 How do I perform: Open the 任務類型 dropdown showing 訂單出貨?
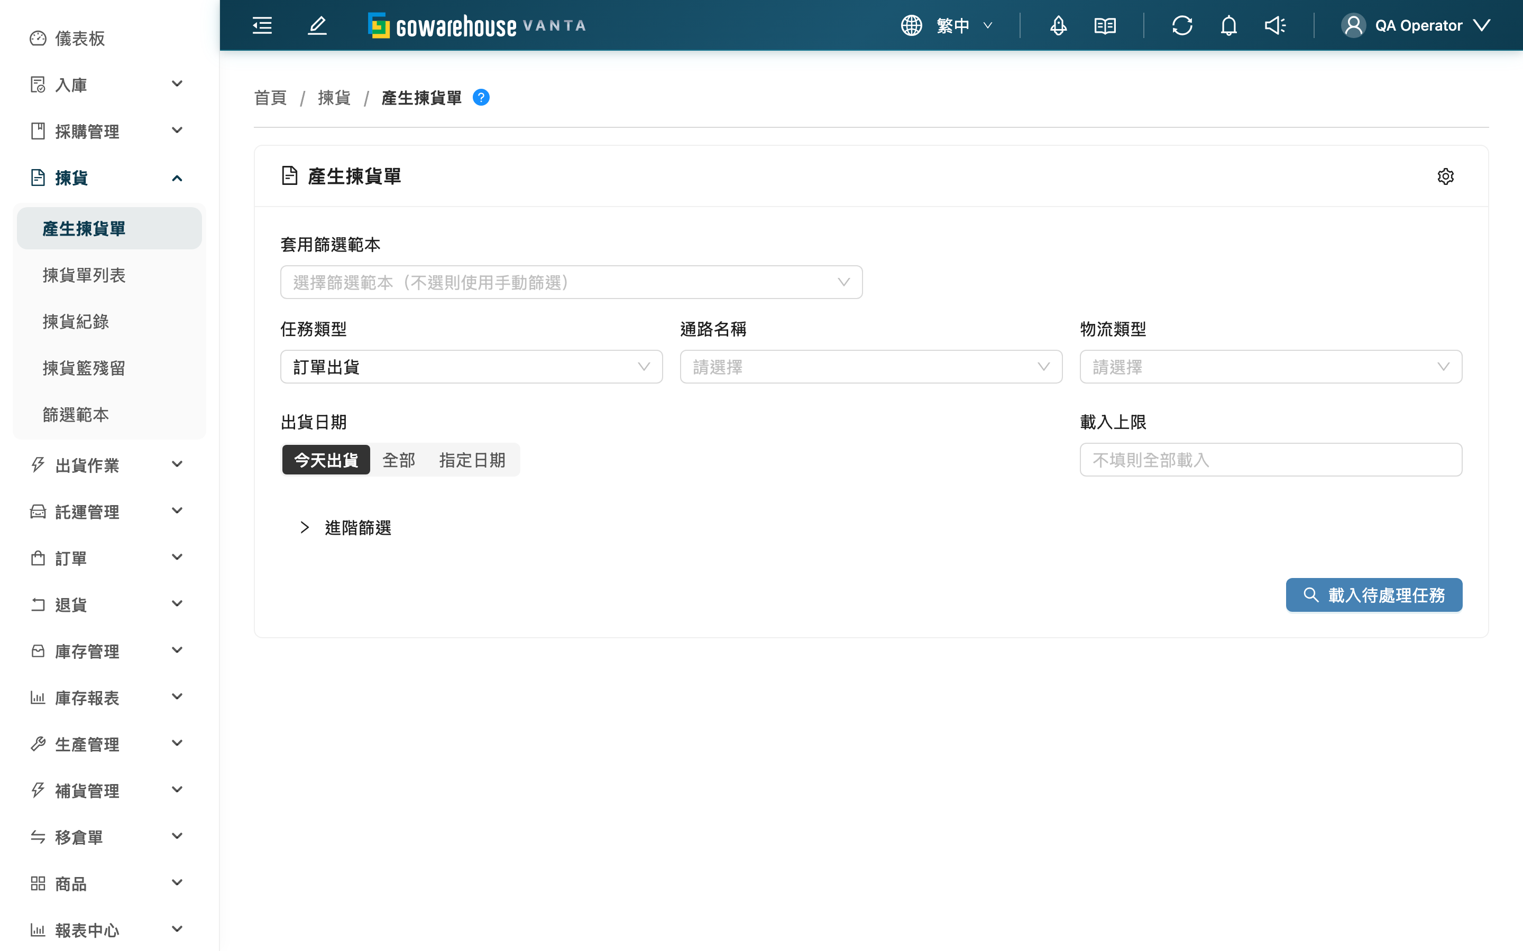pyautogui.click(x=471, y=367)
